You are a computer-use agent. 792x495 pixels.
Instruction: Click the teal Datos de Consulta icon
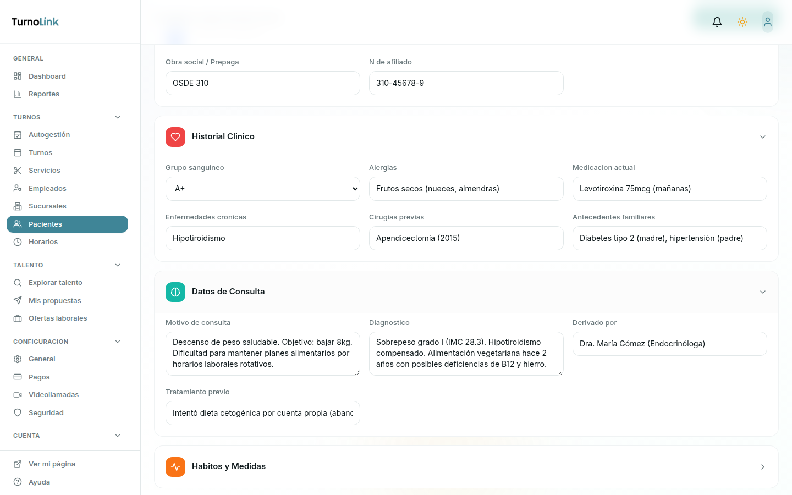pyautogui.click(x=175, y=292)
